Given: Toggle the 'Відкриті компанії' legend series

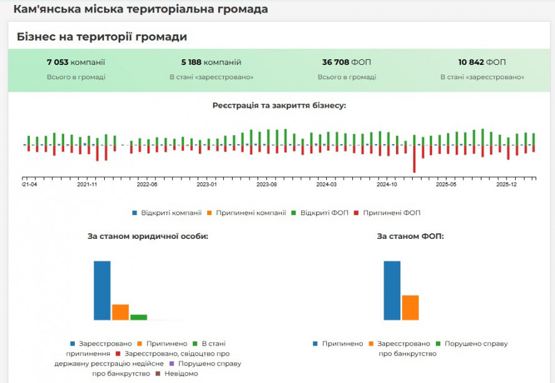Looking at the screenshot, I should 171,213.
